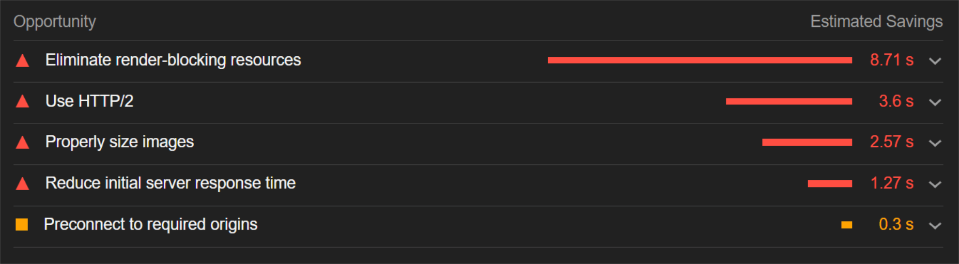Click the Opportunity column header
The width and height of the screenshot is (959, 264).
point(55,22)
